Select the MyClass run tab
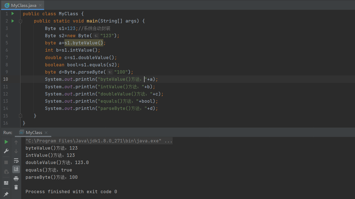355x199 pixels. [33, 133]
